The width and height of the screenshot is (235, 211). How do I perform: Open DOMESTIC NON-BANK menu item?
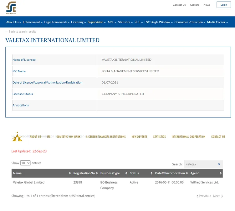[68, 136]
